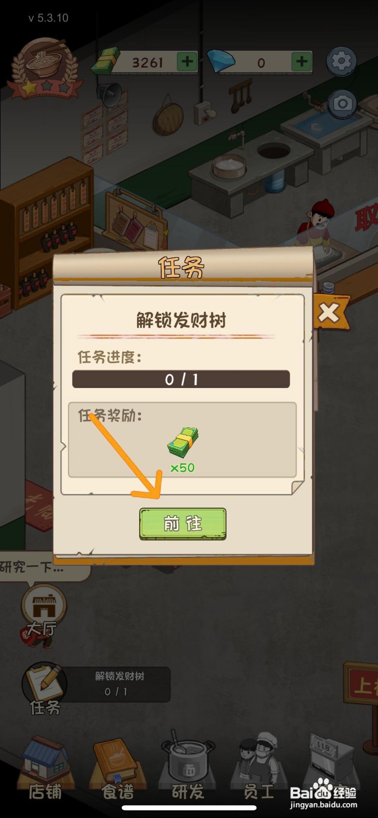The height and width of the screenshot is (818, 378).
Task: Tap the blue diamond currency icon
Action: [x=221, y=61]
